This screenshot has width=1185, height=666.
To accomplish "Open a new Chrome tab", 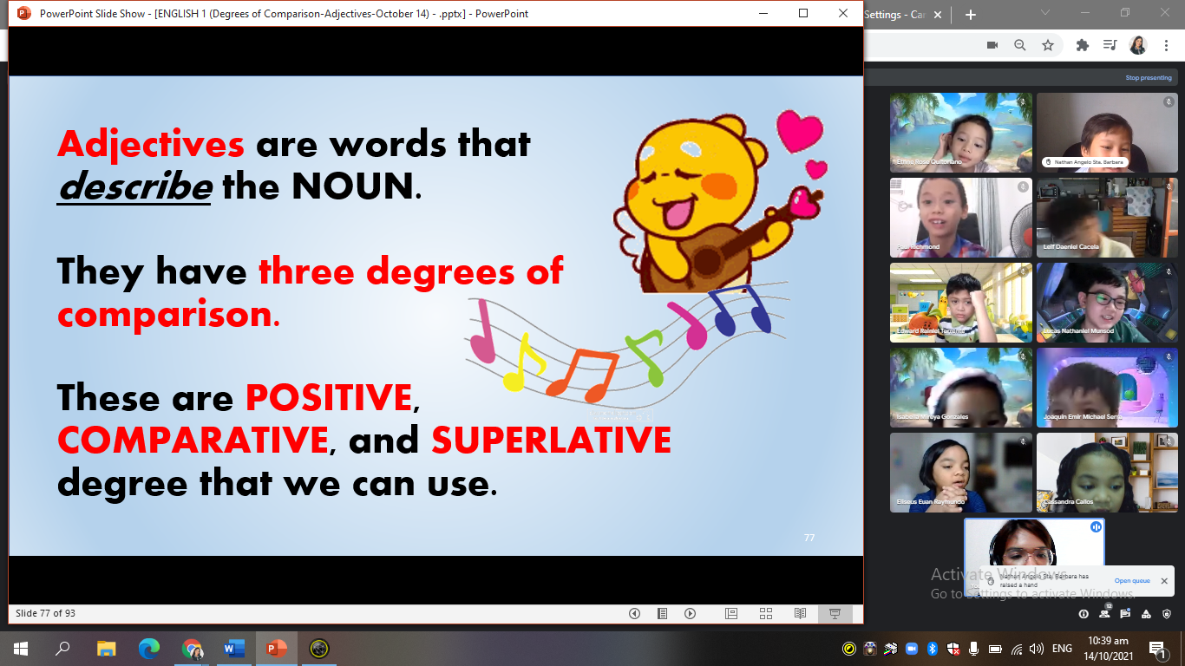I will tap(970, 15).
